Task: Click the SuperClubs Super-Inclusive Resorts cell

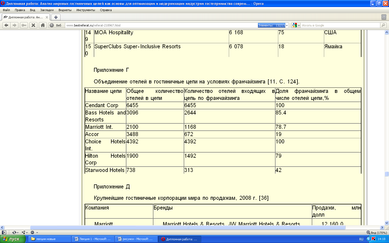Action: tap(161, 50)
